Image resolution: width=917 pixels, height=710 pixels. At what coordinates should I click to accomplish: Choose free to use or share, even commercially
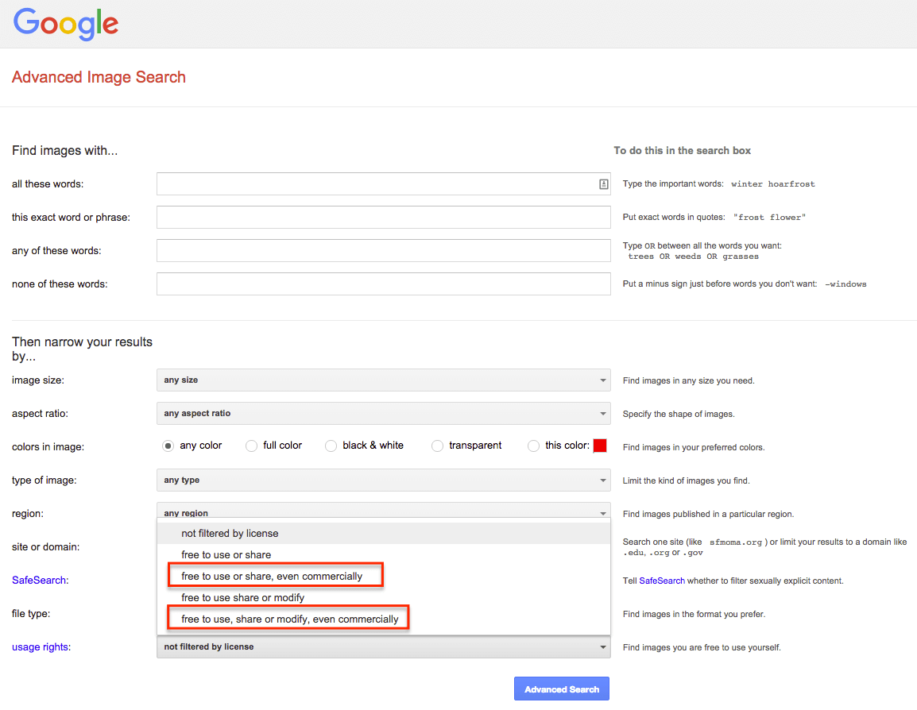(x=384, y=577)
